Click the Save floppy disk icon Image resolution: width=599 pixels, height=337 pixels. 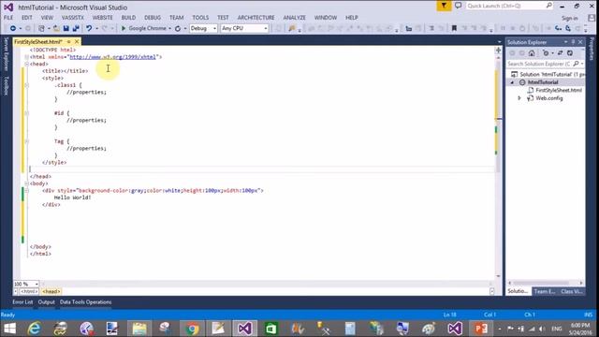(x=66, y=28)
